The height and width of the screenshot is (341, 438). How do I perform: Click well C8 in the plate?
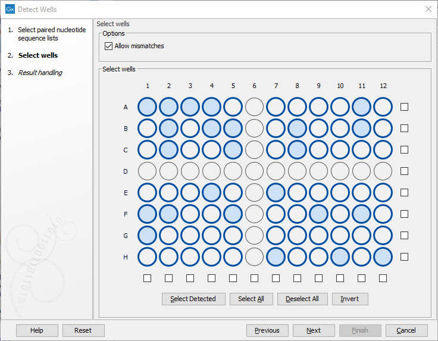(x=297, y=150)
